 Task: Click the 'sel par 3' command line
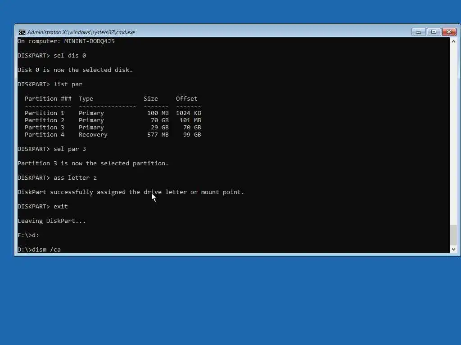tap(52, 149)
